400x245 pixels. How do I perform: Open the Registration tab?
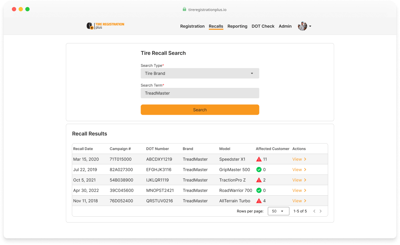pos(192,26)
